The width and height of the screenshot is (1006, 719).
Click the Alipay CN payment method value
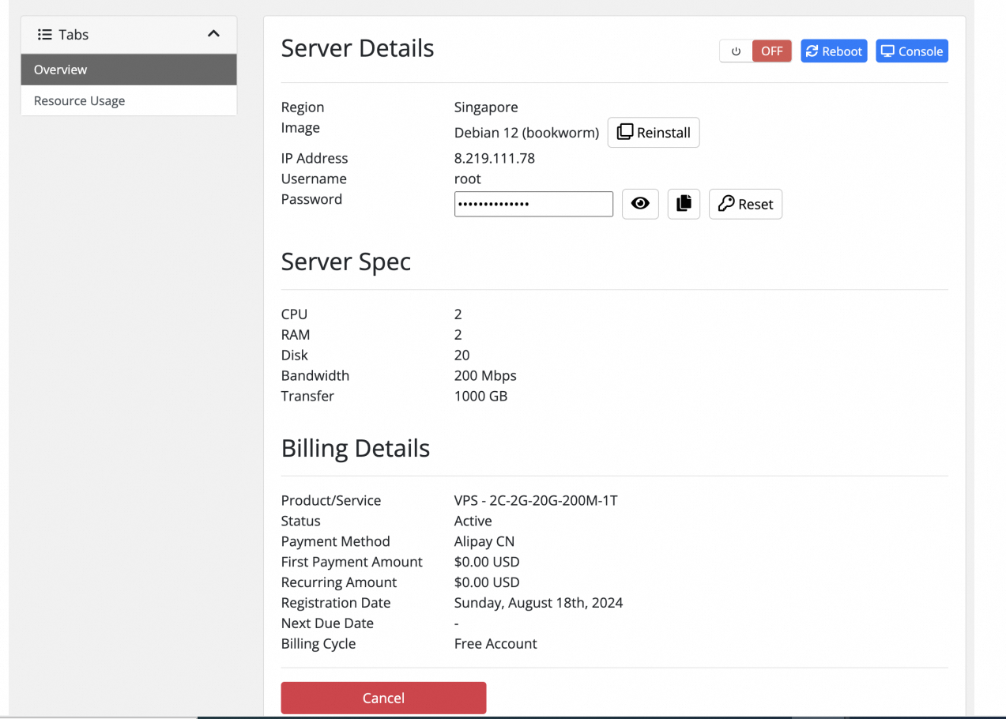484,541
